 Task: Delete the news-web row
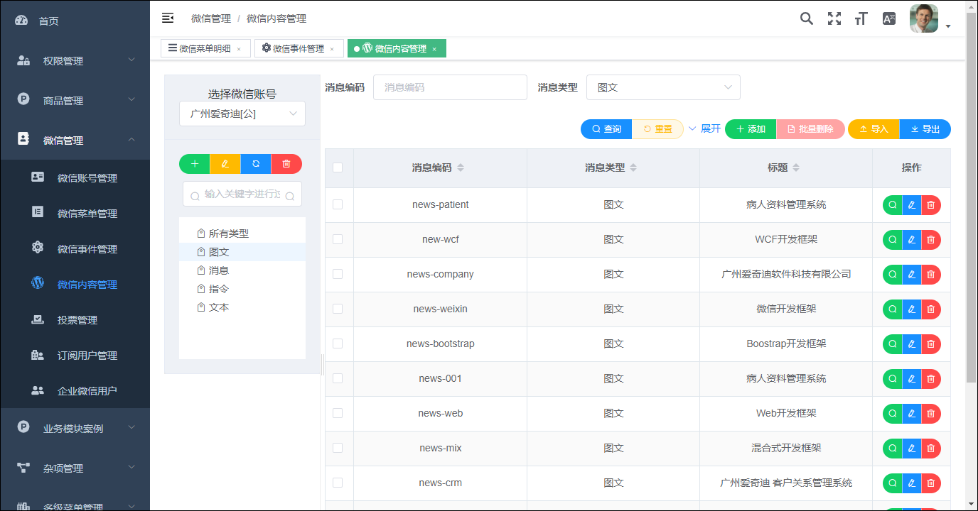pos(931,414)
